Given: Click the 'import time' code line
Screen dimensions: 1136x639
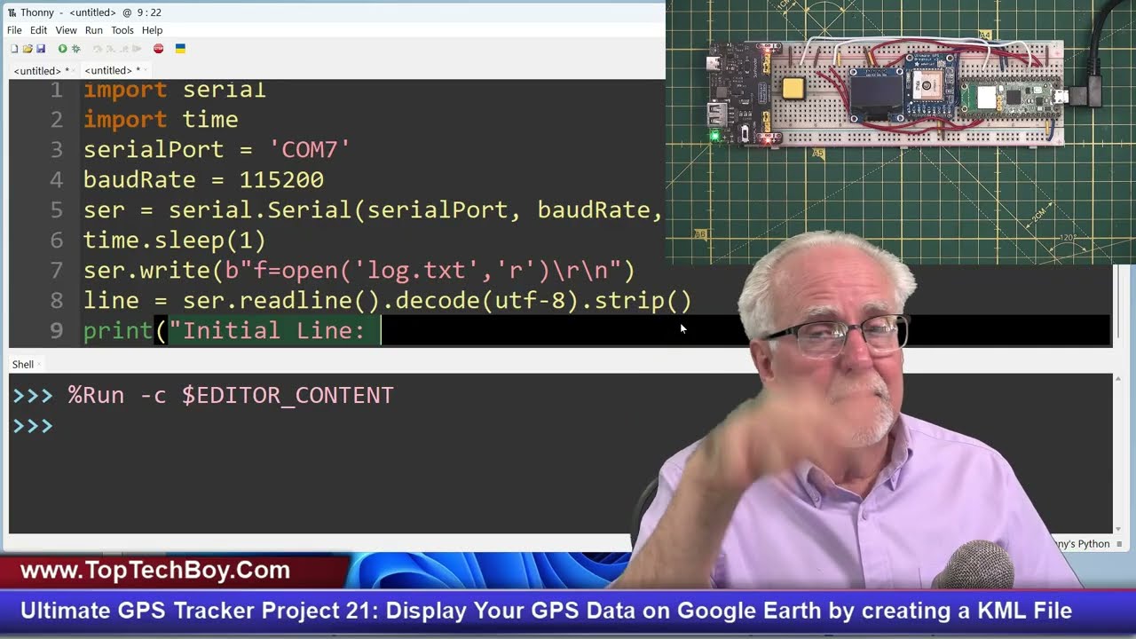Looking at the screenshot, I should [x=161, y=119].
